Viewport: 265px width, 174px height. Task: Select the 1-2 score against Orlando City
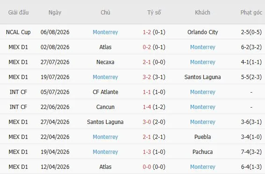pos(147,32)
